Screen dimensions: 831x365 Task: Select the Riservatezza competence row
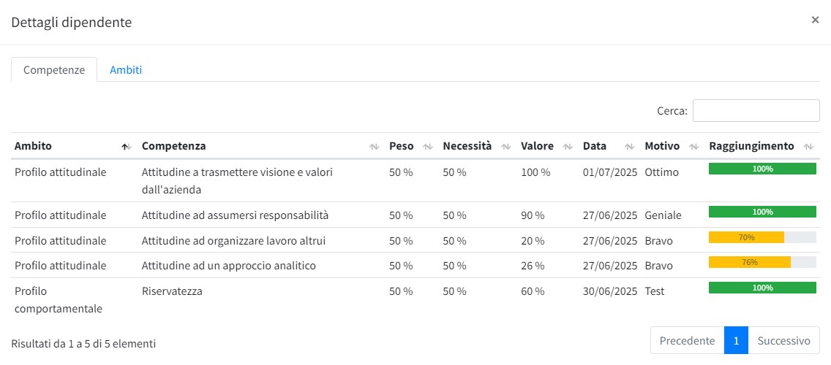click(x=172, y=291)
